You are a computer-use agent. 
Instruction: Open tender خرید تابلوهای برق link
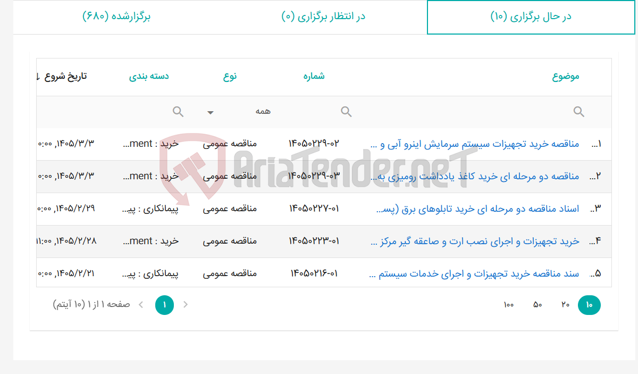[477, 209]
